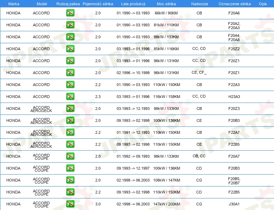Click the date range 03.1993 -> 12.1993
The height and width of the screenshot is (210, 274).
coord(133,109)
